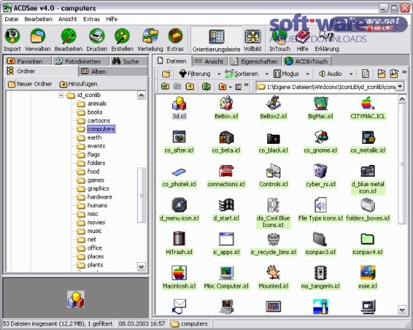The height and width of the screenshot is (330, 413).
Task: Click the file count status text
Action: pyautogui.click(x=57, y=323)
